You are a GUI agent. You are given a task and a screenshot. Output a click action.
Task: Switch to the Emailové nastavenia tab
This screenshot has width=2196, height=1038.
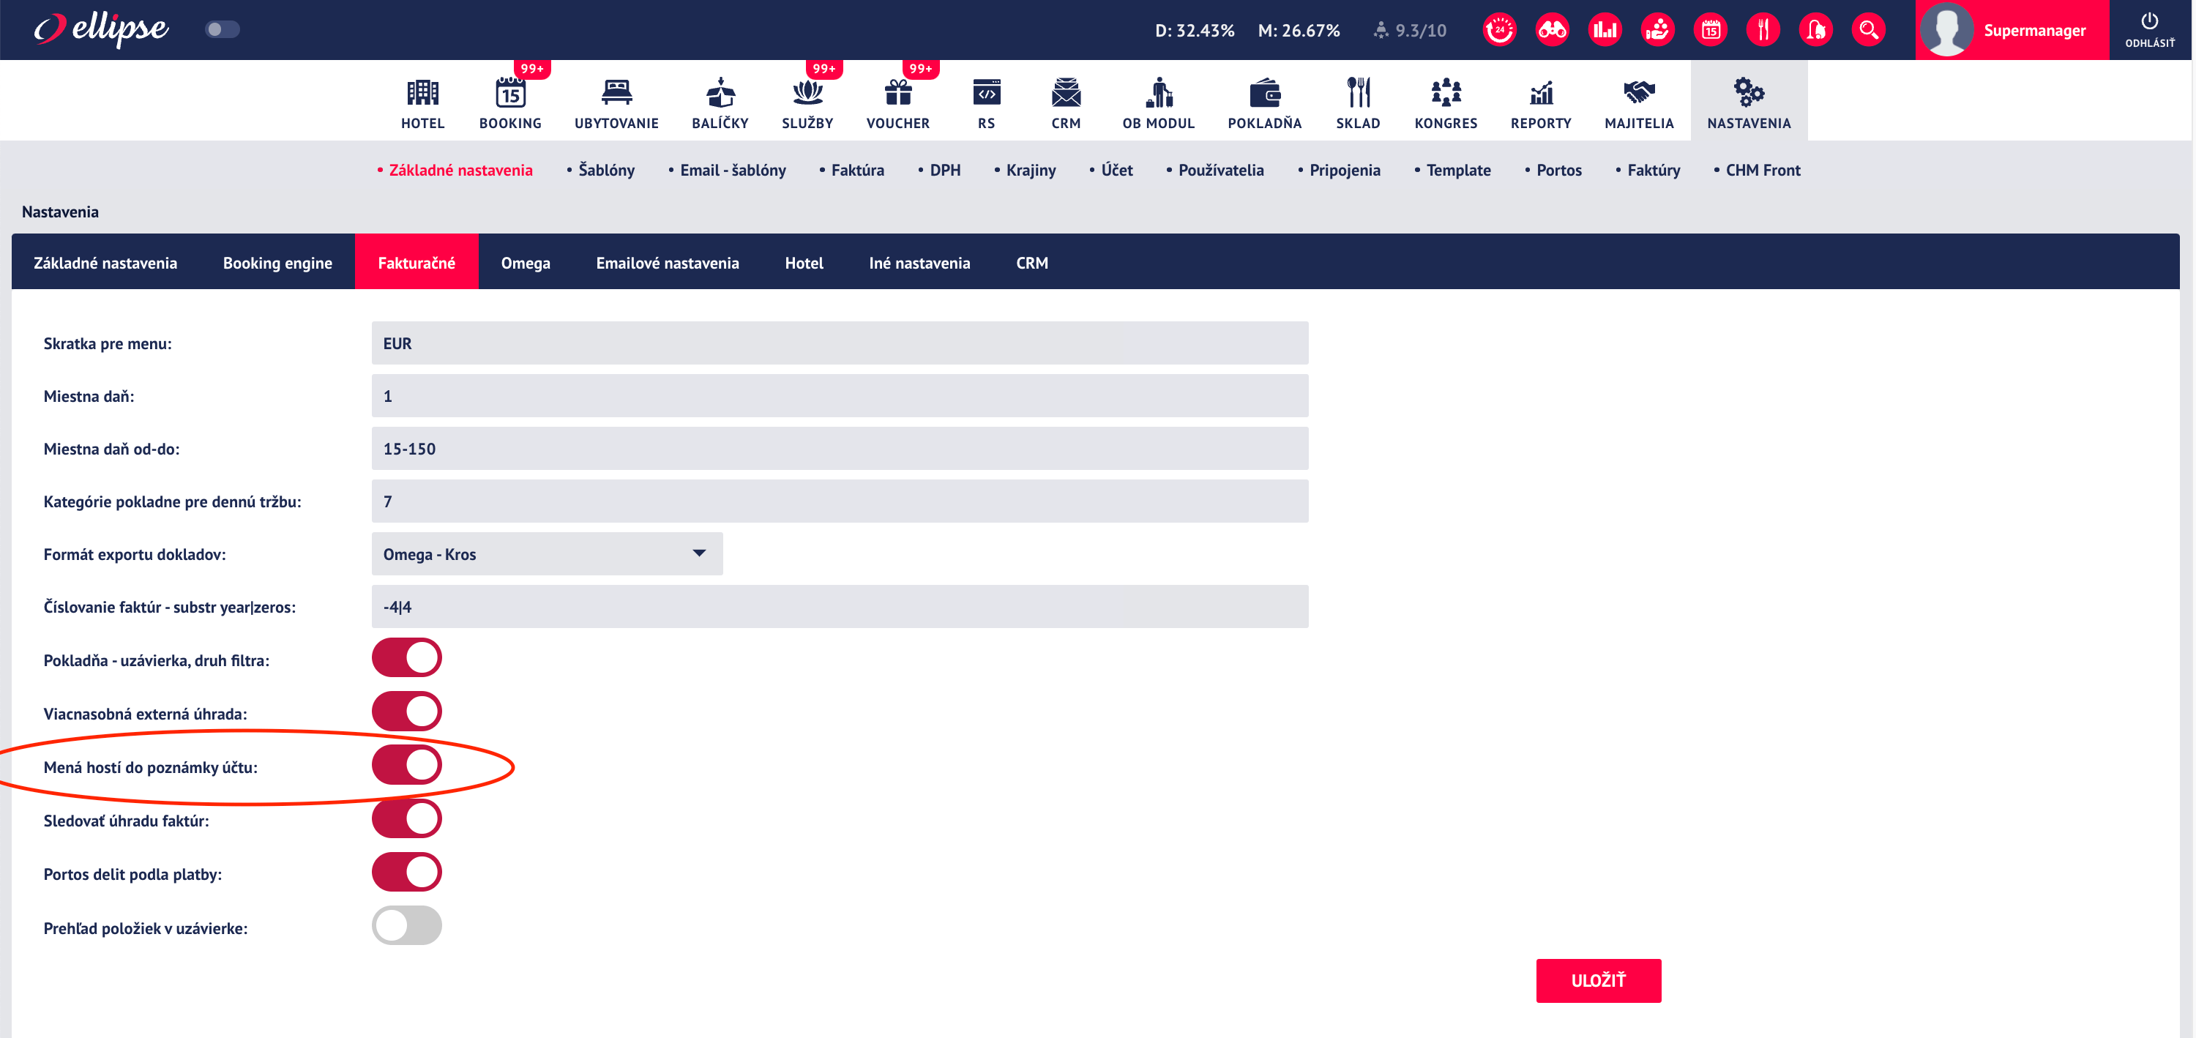(667, 263)
